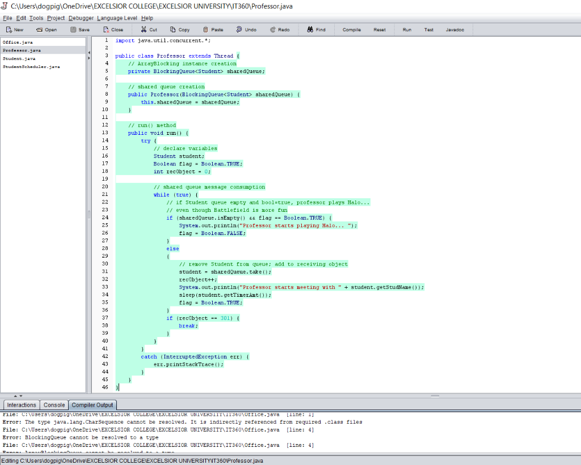Copy selection using the Copy icon
This screenshot has width=581, height=465.
(x=181, y=29)
